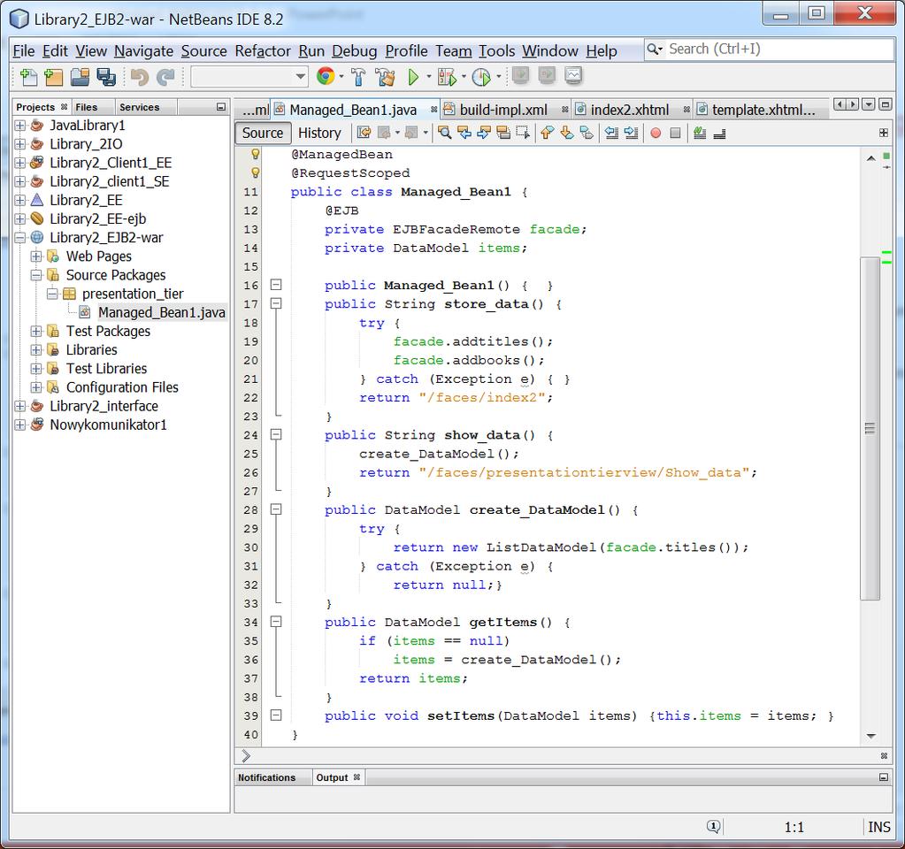
Task: Open the Profile Project dropdown arrow
Action: point(499,76)
